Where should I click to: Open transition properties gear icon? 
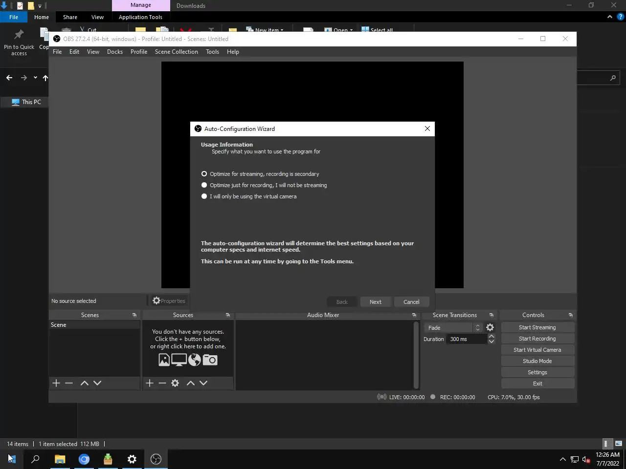(x=490, y=328)
